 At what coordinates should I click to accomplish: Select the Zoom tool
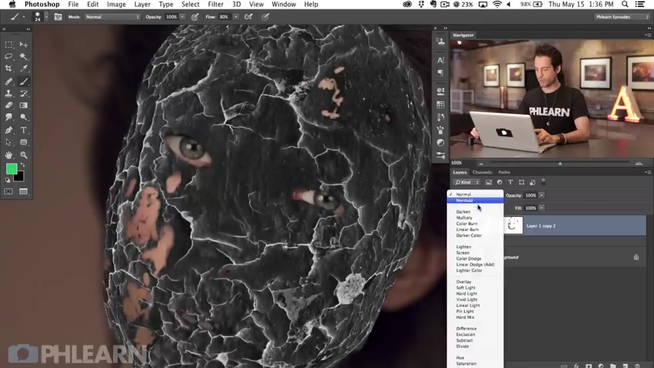click(23, 155)
